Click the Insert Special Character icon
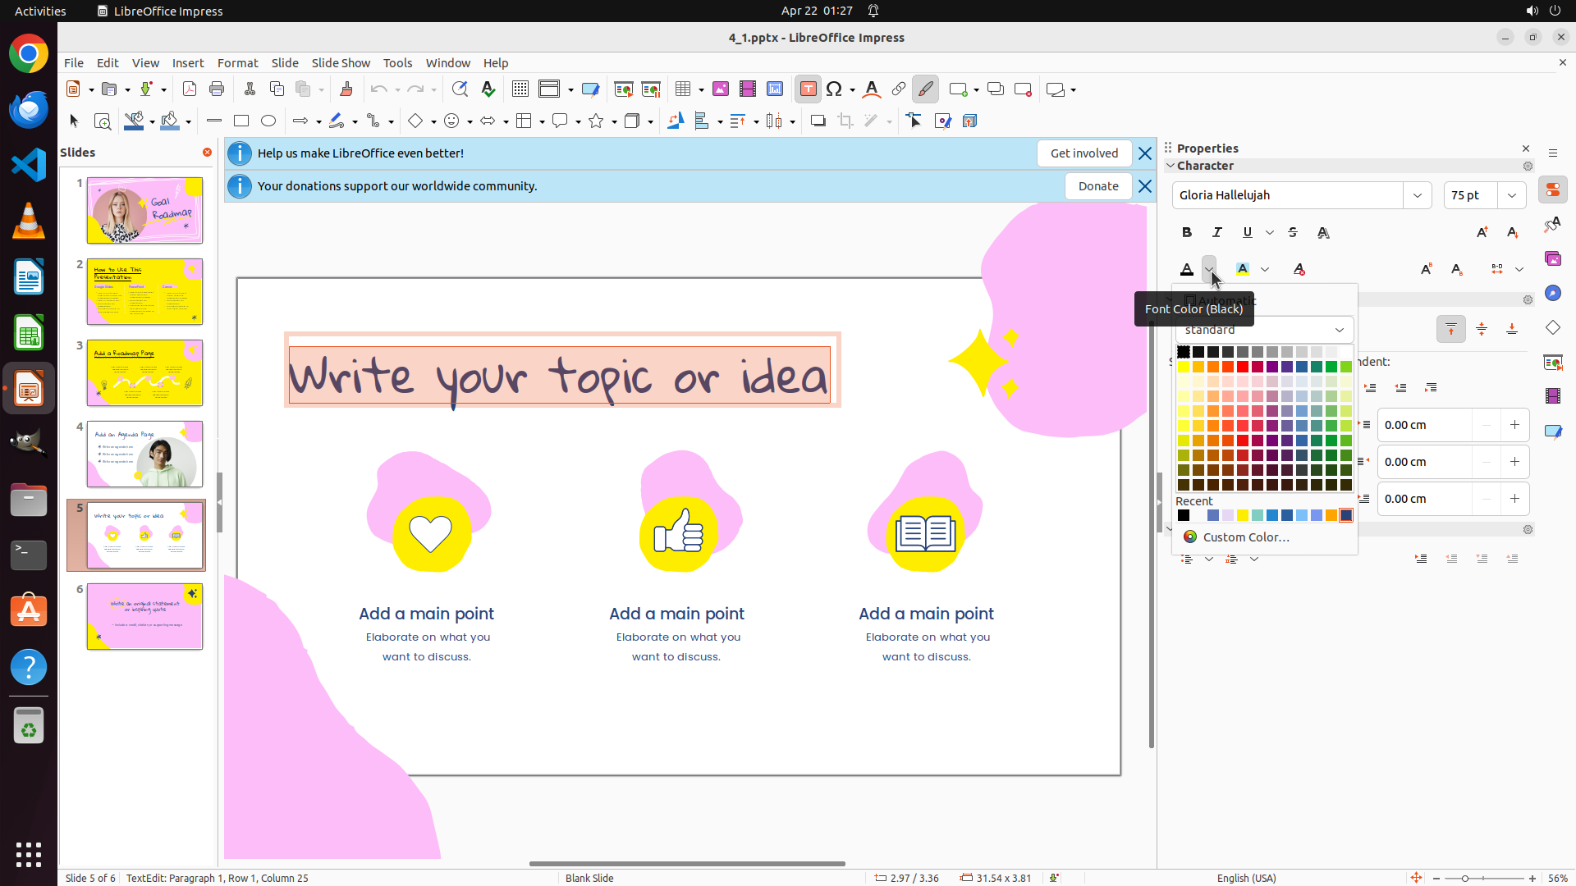The image size is (1576, 886). 834,89
